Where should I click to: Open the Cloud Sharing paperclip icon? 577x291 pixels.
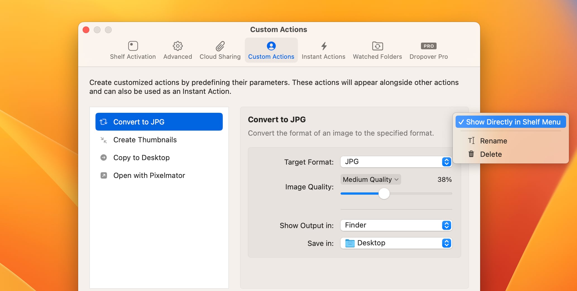click(220, 46)
